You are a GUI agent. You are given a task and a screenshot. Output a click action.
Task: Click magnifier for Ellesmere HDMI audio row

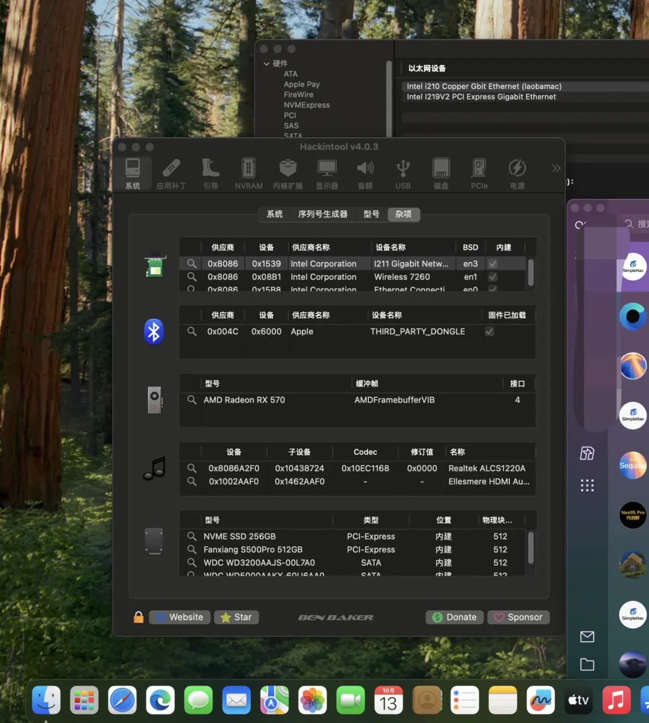coord(192,481)
